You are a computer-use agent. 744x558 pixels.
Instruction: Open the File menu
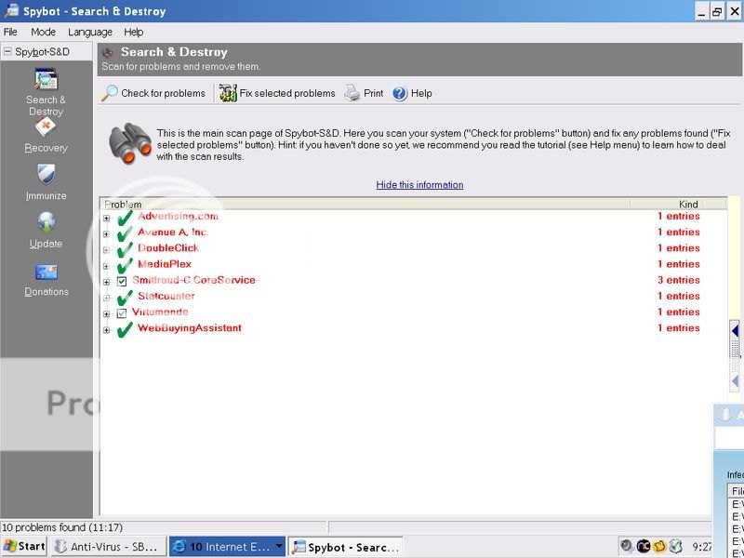click(10, 32)
